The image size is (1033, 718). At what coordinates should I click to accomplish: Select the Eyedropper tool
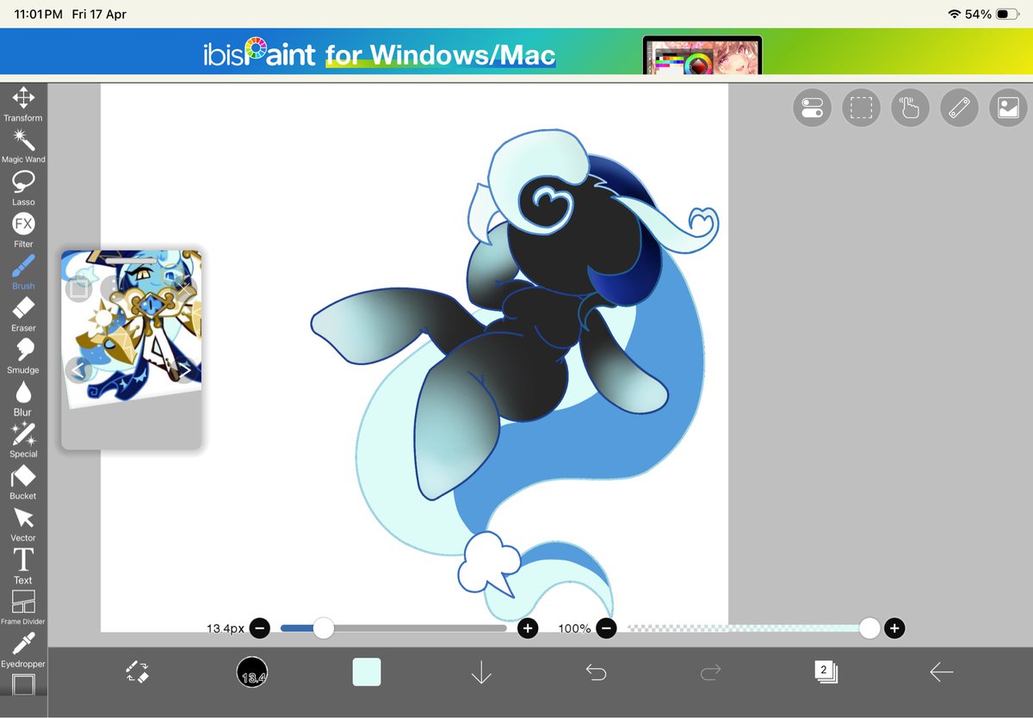tap(23, 650)
